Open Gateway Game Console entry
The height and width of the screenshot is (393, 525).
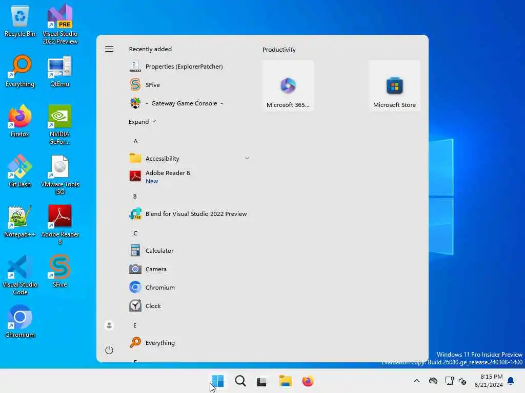[190, 103]
